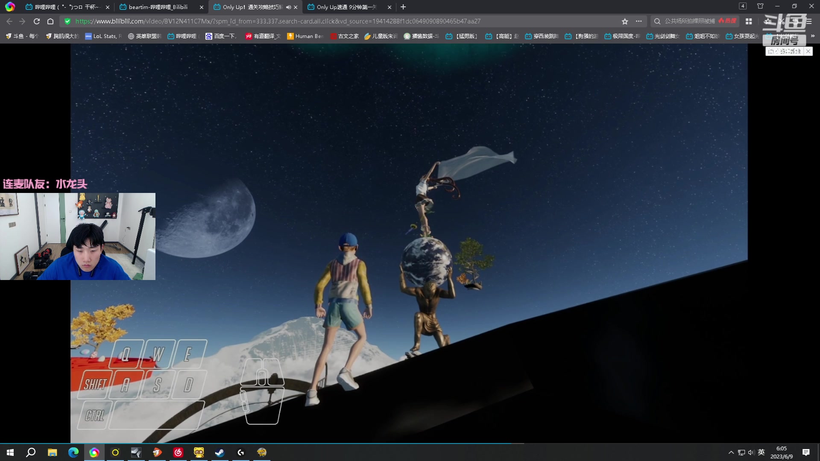The width and height of the screenshot is (820, 461).
Task: Mute the Only Up tab audio
Action: tap(288, 7)
